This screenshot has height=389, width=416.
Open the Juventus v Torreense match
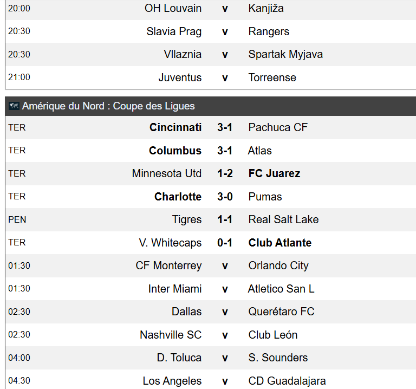tap(211, 77)
